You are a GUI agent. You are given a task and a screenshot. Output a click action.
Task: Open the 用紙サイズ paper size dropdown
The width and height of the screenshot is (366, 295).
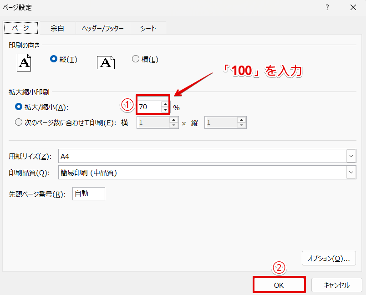tap(351, 156)
